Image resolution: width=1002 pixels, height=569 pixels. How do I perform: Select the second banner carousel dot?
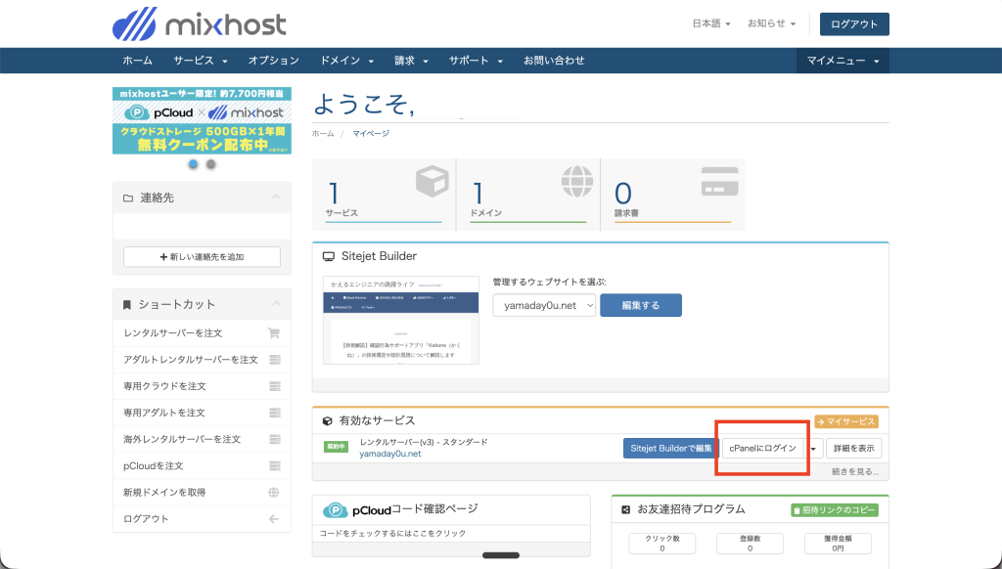[210, 164]
